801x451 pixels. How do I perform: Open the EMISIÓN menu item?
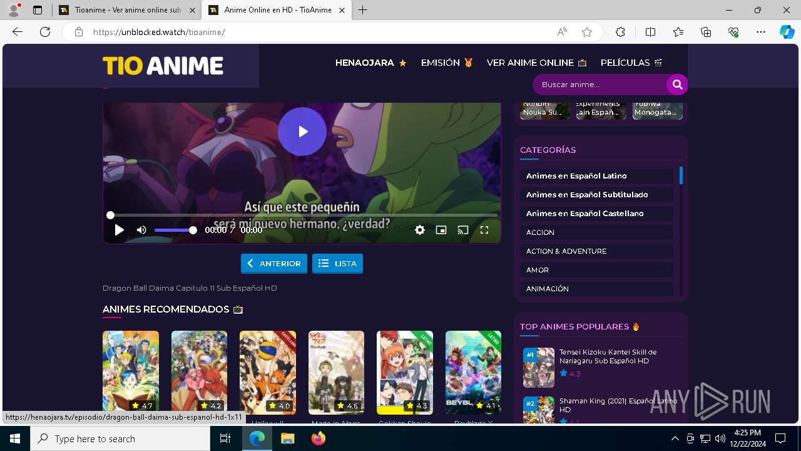coord(447,63)
